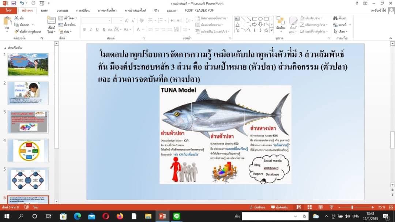Click the Find binoculars icon
Image resolution: width=395 pixels, height=222 pixels.
(335, 18)
